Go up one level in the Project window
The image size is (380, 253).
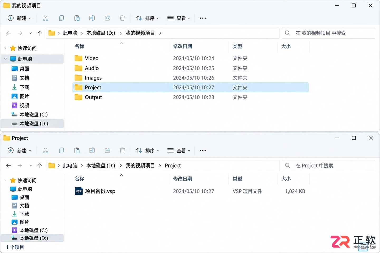(x=40, y=166)
